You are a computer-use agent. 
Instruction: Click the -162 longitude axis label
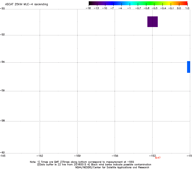40,156
